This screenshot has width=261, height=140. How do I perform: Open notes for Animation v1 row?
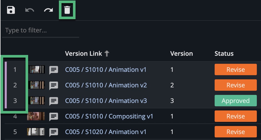pyautogui.click(x=54, y=70)
